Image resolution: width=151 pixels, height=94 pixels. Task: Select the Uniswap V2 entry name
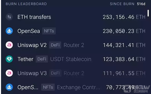pos(32,45)
